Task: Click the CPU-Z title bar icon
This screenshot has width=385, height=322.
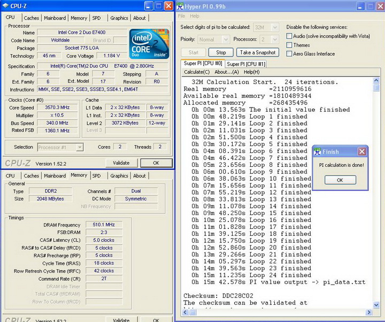Action: 5,5
